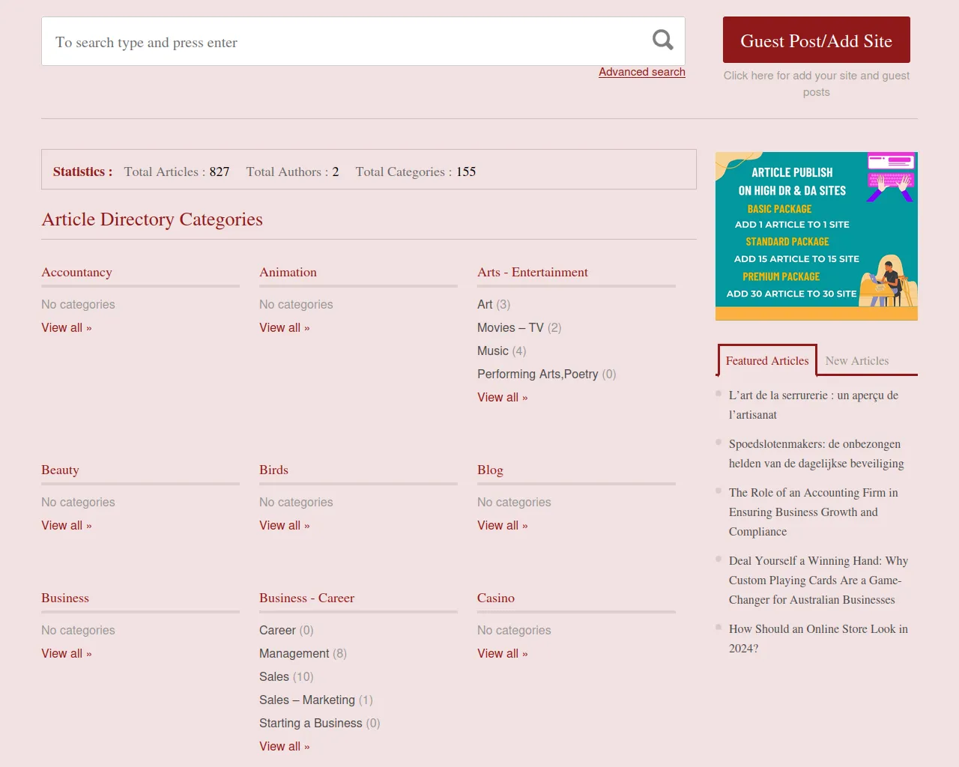Open the Spoedslotenmakers featured article
Viewport: 959px width, 767px height.
[815, 454]
